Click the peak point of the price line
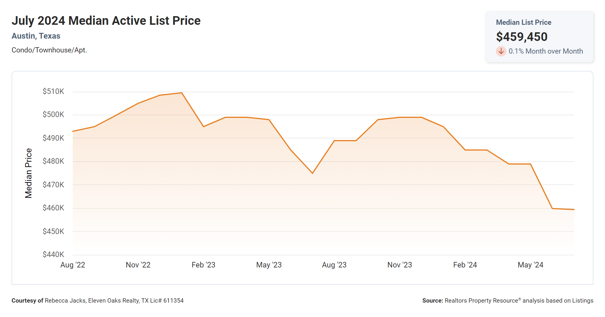The height and width of the screenshot is (317, 605). pyautogui.click(x=182, y=93)
